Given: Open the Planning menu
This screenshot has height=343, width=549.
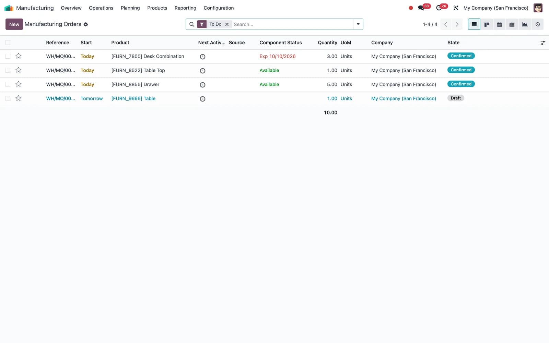Looking at the screenshot, I should pyautogui.click(x=130, y=8).
